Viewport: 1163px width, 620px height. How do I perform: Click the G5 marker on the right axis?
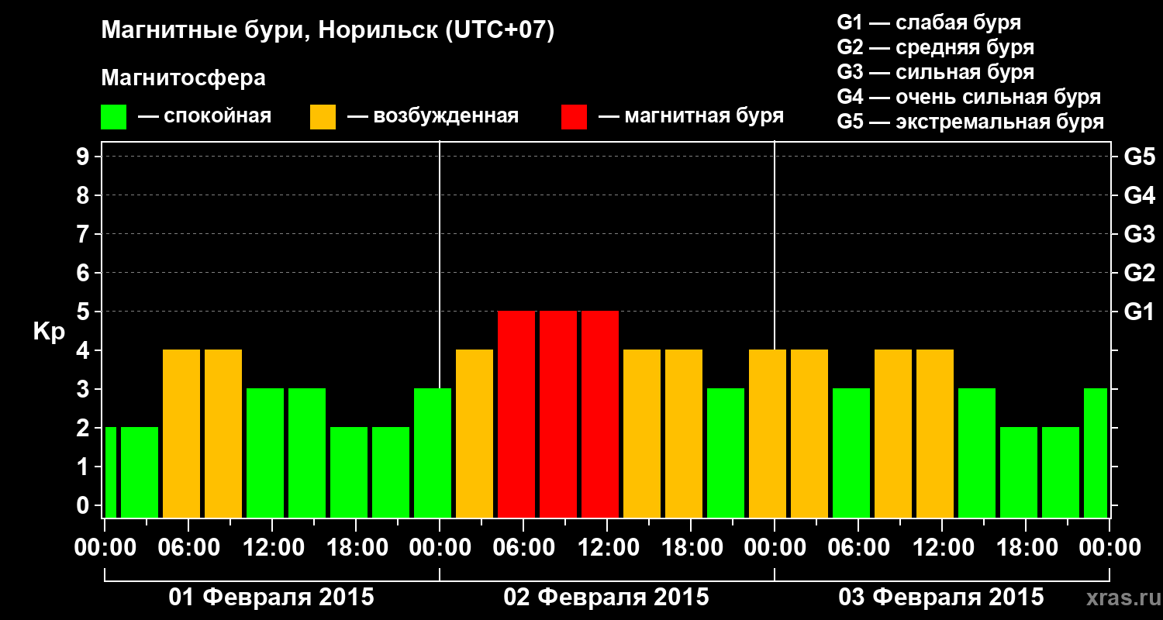point(1139,157)
